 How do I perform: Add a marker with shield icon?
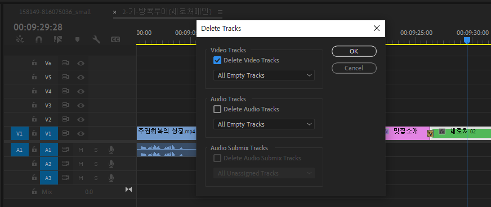(77, 40)
